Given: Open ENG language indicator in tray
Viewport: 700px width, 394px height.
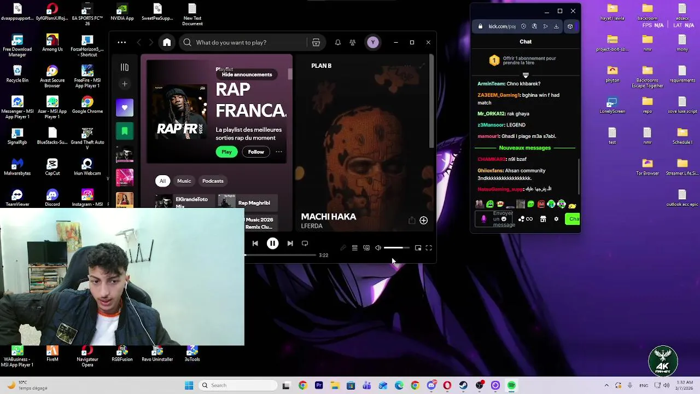Looking at the screenshot, I should (643, 385).
